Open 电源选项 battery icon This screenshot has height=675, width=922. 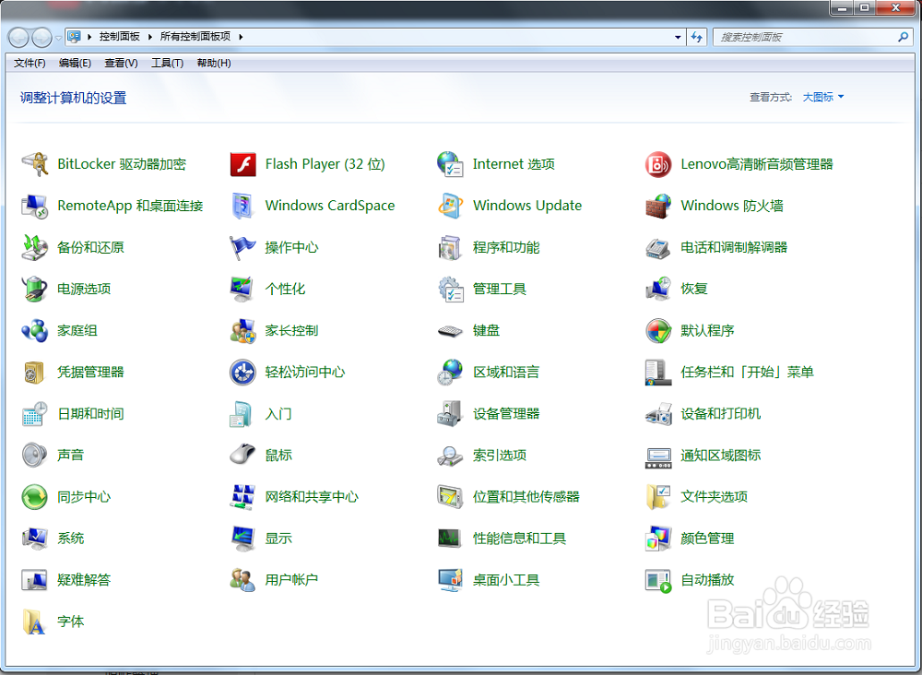pyautogui.click(x=35, y=289)
